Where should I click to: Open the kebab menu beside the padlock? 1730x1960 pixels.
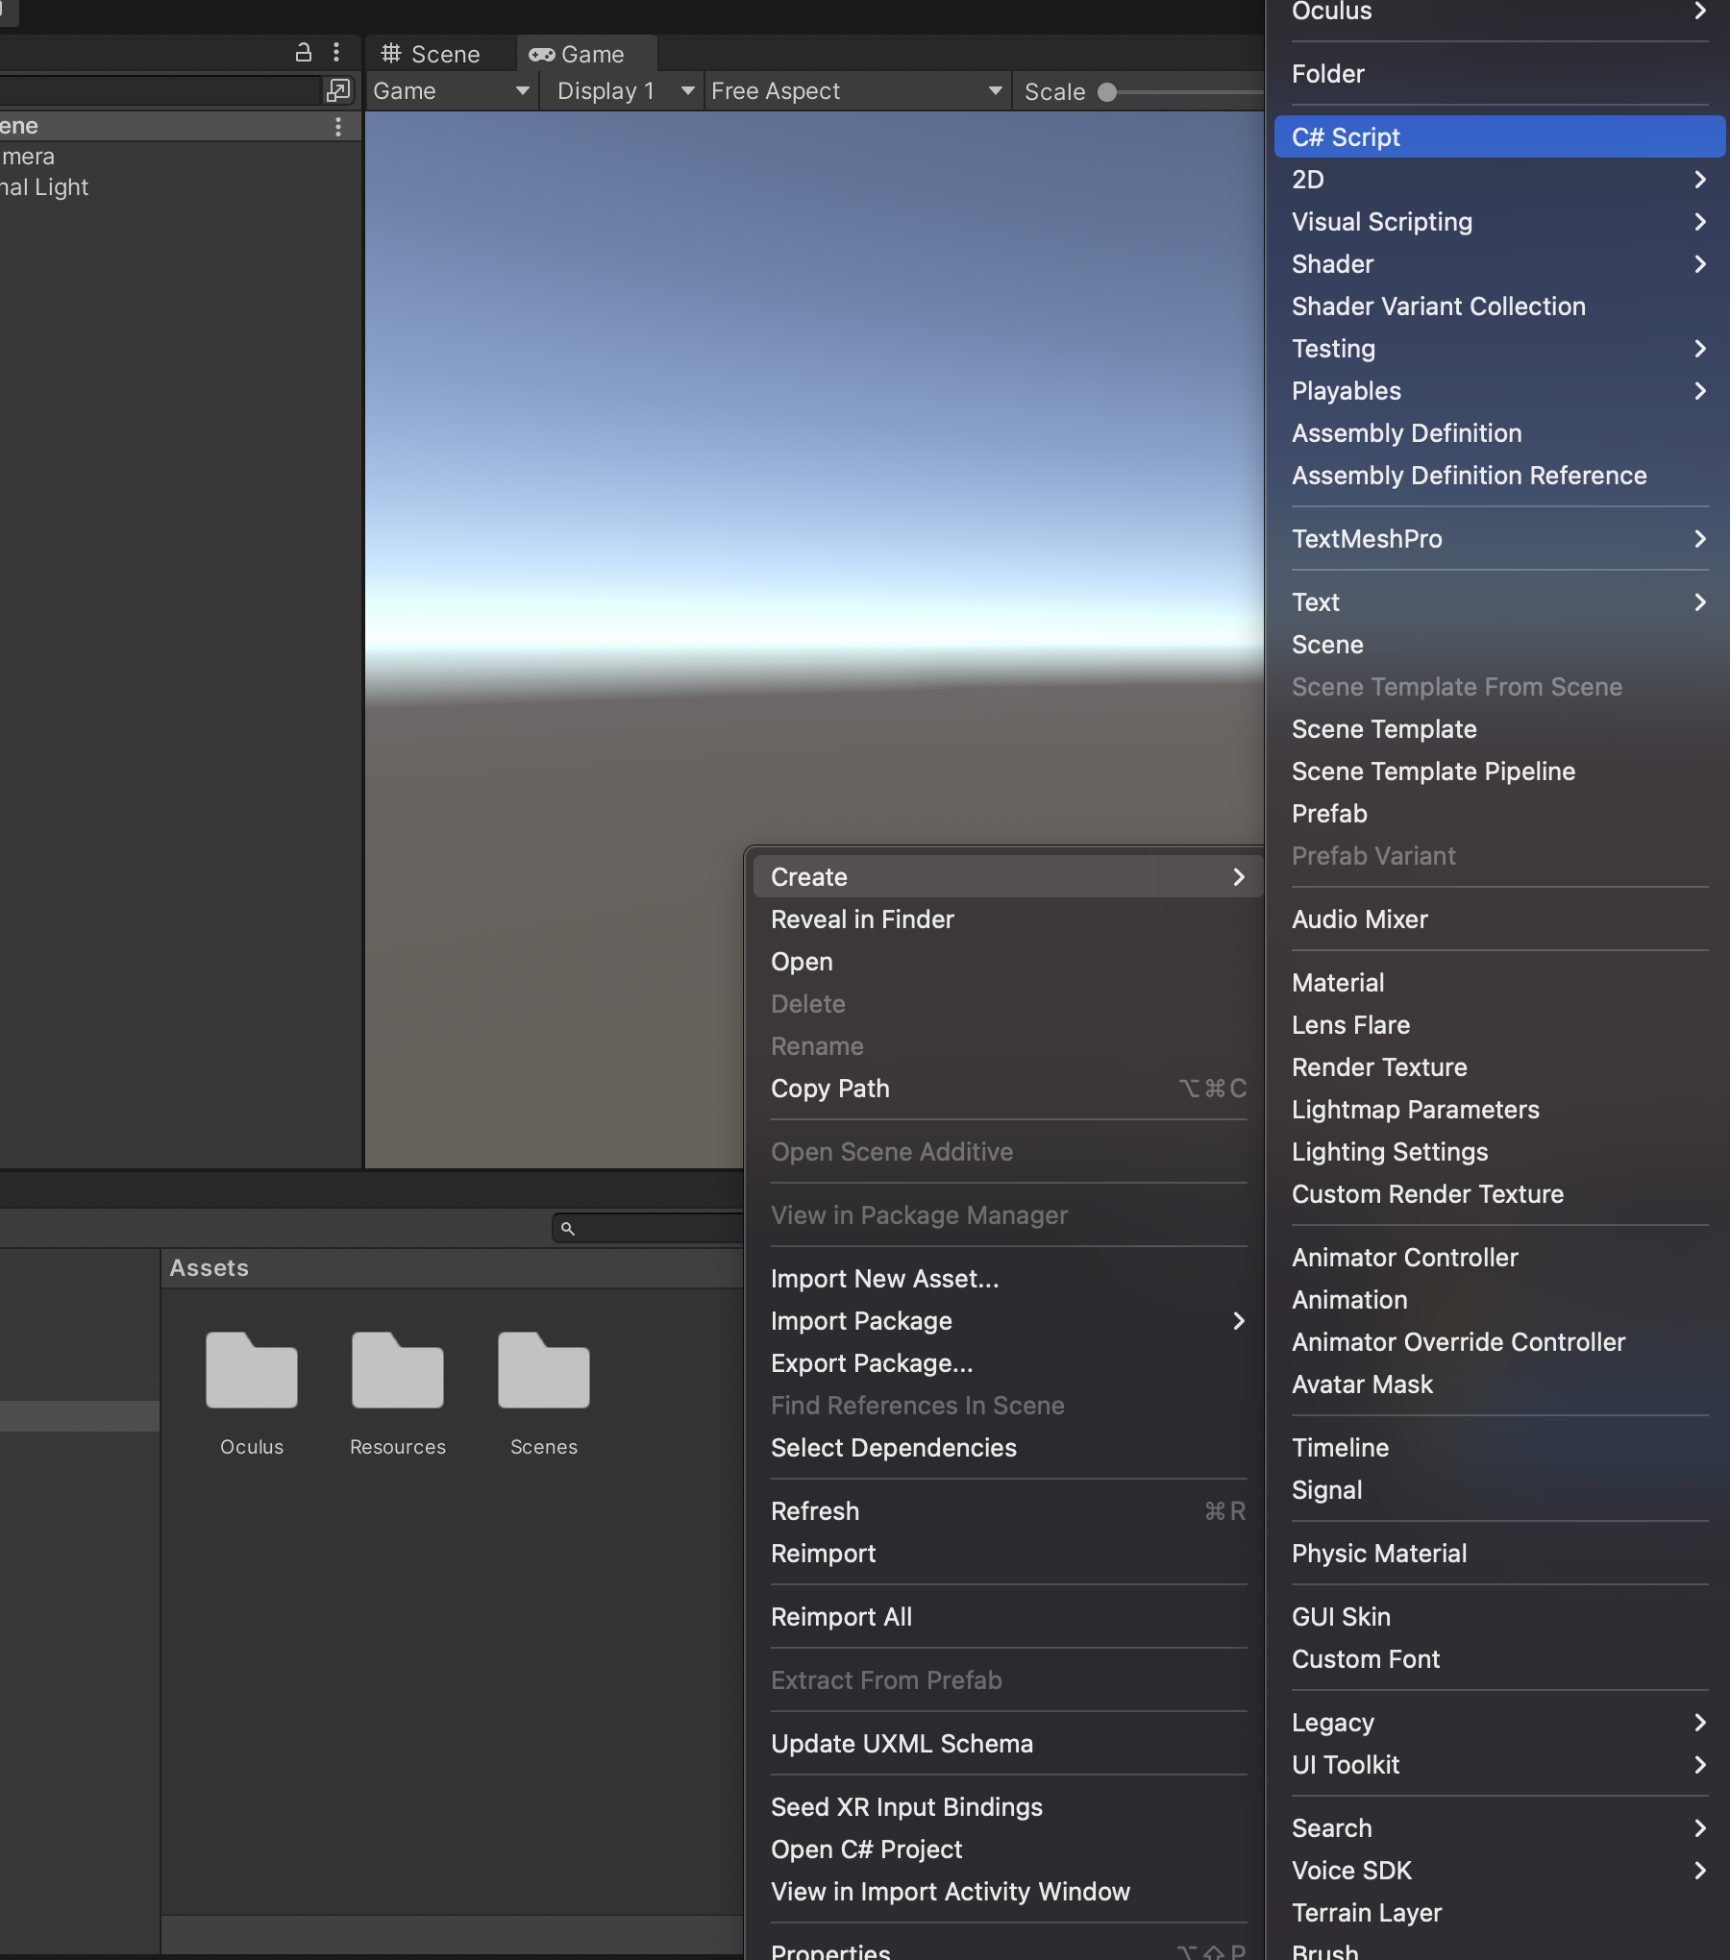(336, 52)
